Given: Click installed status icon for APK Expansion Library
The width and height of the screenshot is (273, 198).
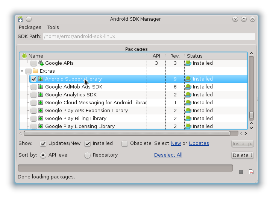Looking at the screenshot, I should [188, 110].
